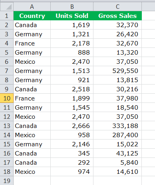Select the cell showing 1,513
The image size is (155, 185).
point(72,71)
